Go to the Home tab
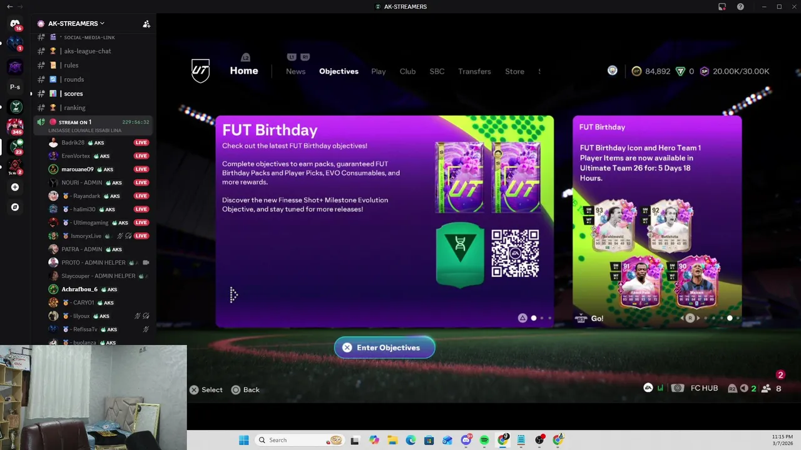This screenshot has width=801, height=450. click(244, 71)
